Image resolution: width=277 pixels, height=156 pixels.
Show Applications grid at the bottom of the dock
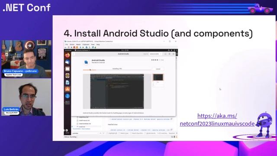(68, 133)
